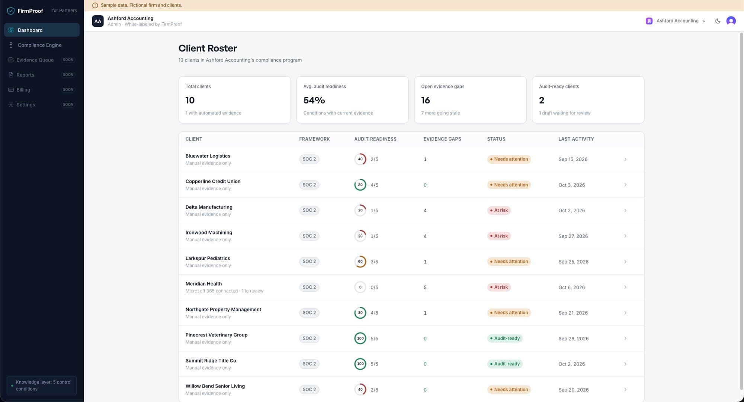
Task: Click Summit Ridge Audit-ready badge
Action: coord(505,364)
